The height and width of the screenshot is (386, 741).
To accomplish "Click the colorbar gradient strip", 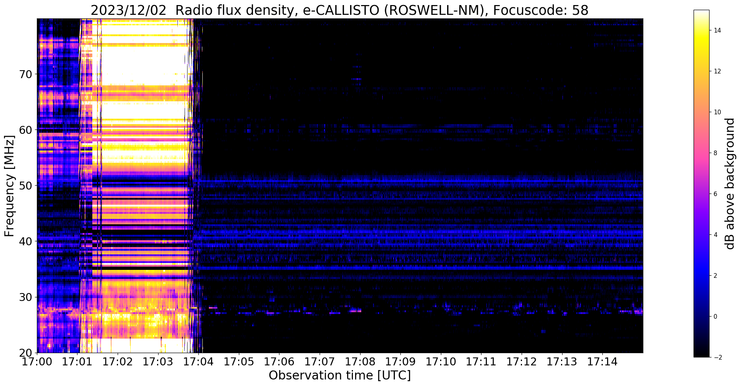I will (x=701, y=183).
